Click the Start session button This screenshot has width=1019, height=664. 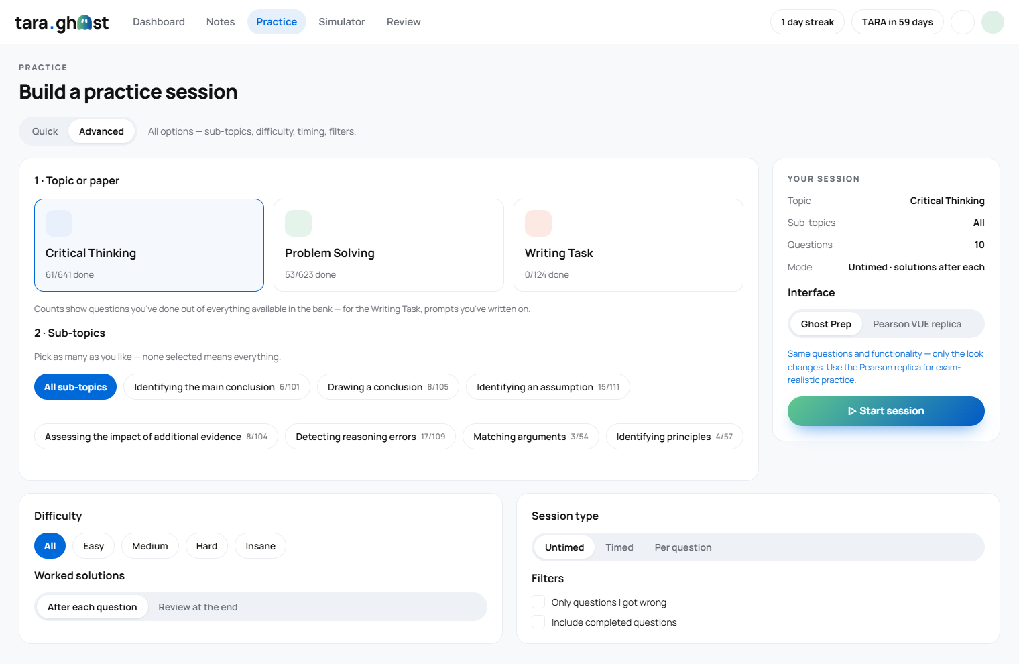point(886,411)
